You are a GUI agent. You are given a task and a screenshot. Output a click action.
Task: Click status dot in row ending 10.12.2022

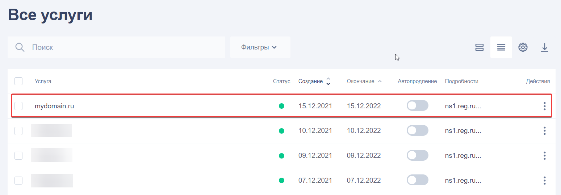coord(281,131)
